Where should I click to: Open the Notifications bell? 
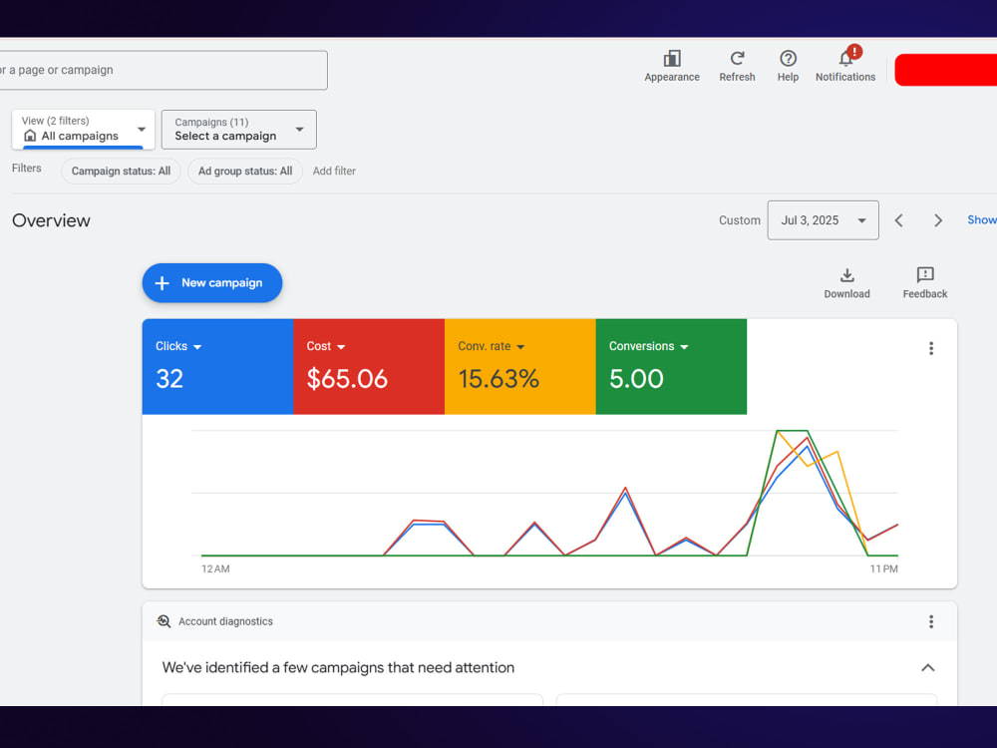point(845,66)
